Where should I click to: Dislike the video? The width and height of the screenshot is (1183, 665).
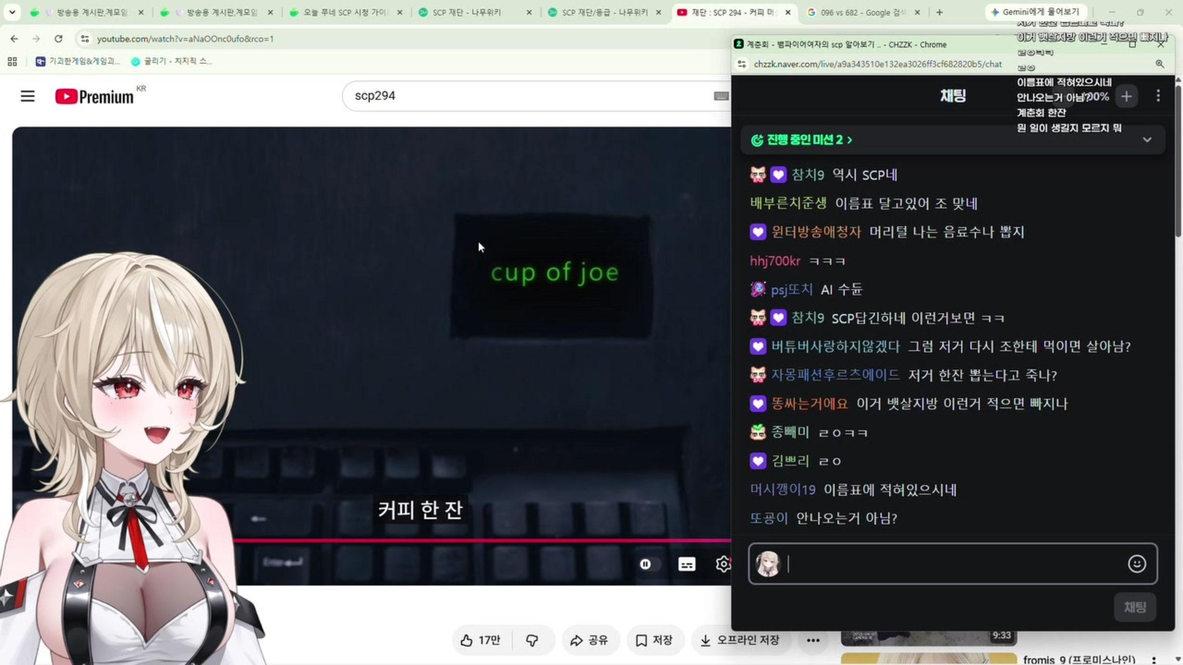(532, 640)
